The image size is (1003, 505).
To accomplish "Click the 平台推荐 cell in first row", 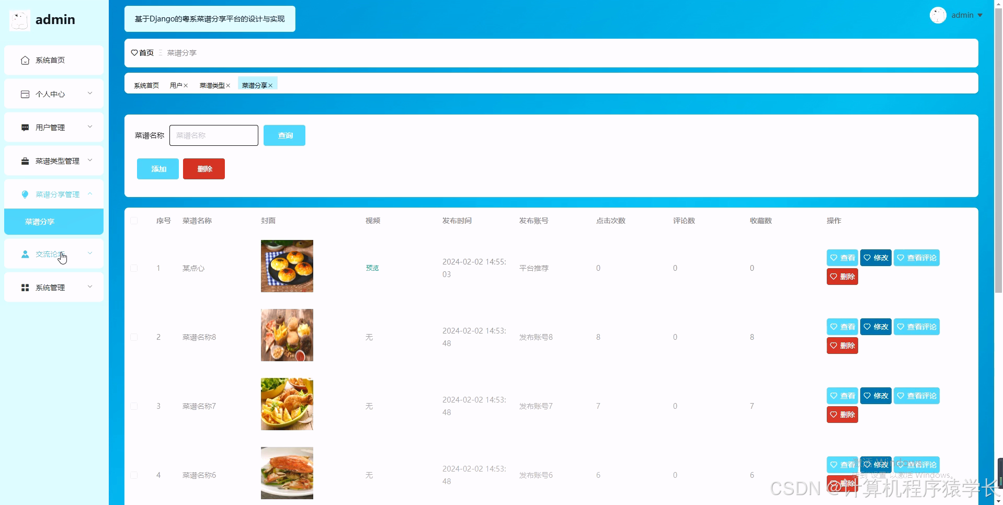I will (534, 268).
